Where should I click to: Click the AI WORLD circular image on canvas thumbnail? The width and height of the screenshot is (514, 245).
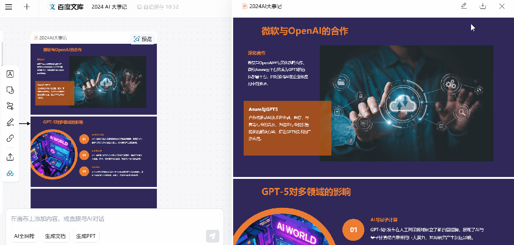[54, 155]
